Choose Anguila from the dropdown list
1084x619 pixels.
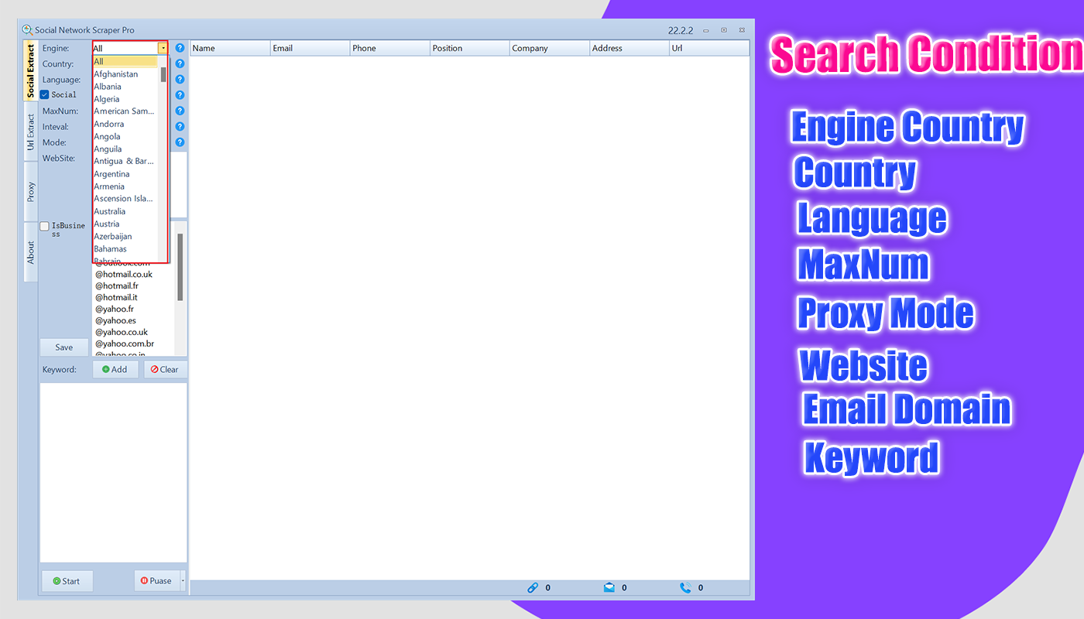[125, 149]
